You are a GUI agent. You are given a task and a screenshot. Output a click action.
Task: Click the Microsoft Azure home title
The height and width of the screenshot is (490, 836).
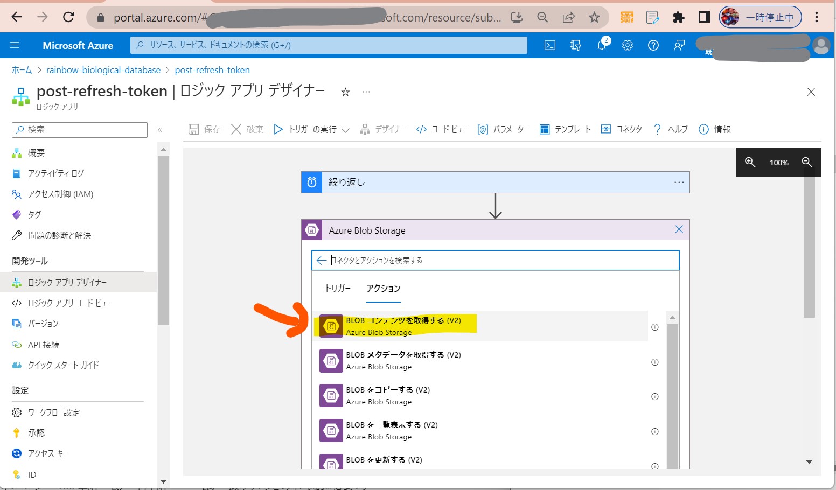[x=78, y=46]
